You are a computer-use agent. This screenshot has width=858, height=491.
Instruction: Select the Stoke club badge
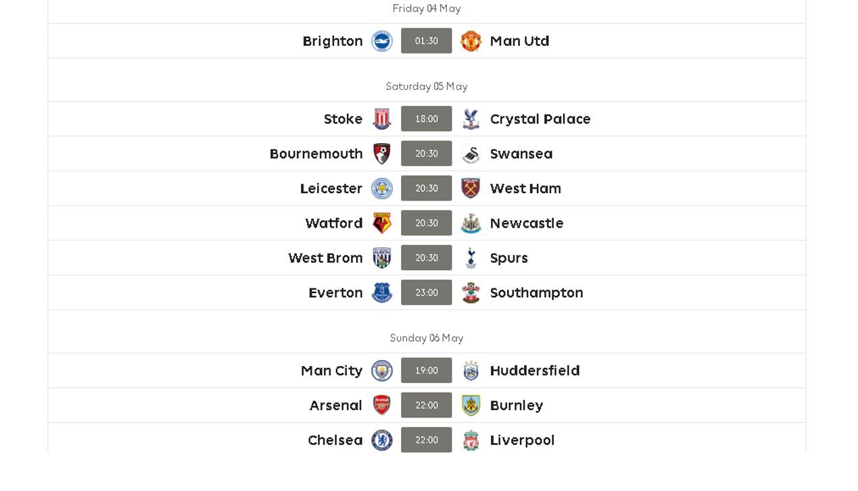pos(382,119)
